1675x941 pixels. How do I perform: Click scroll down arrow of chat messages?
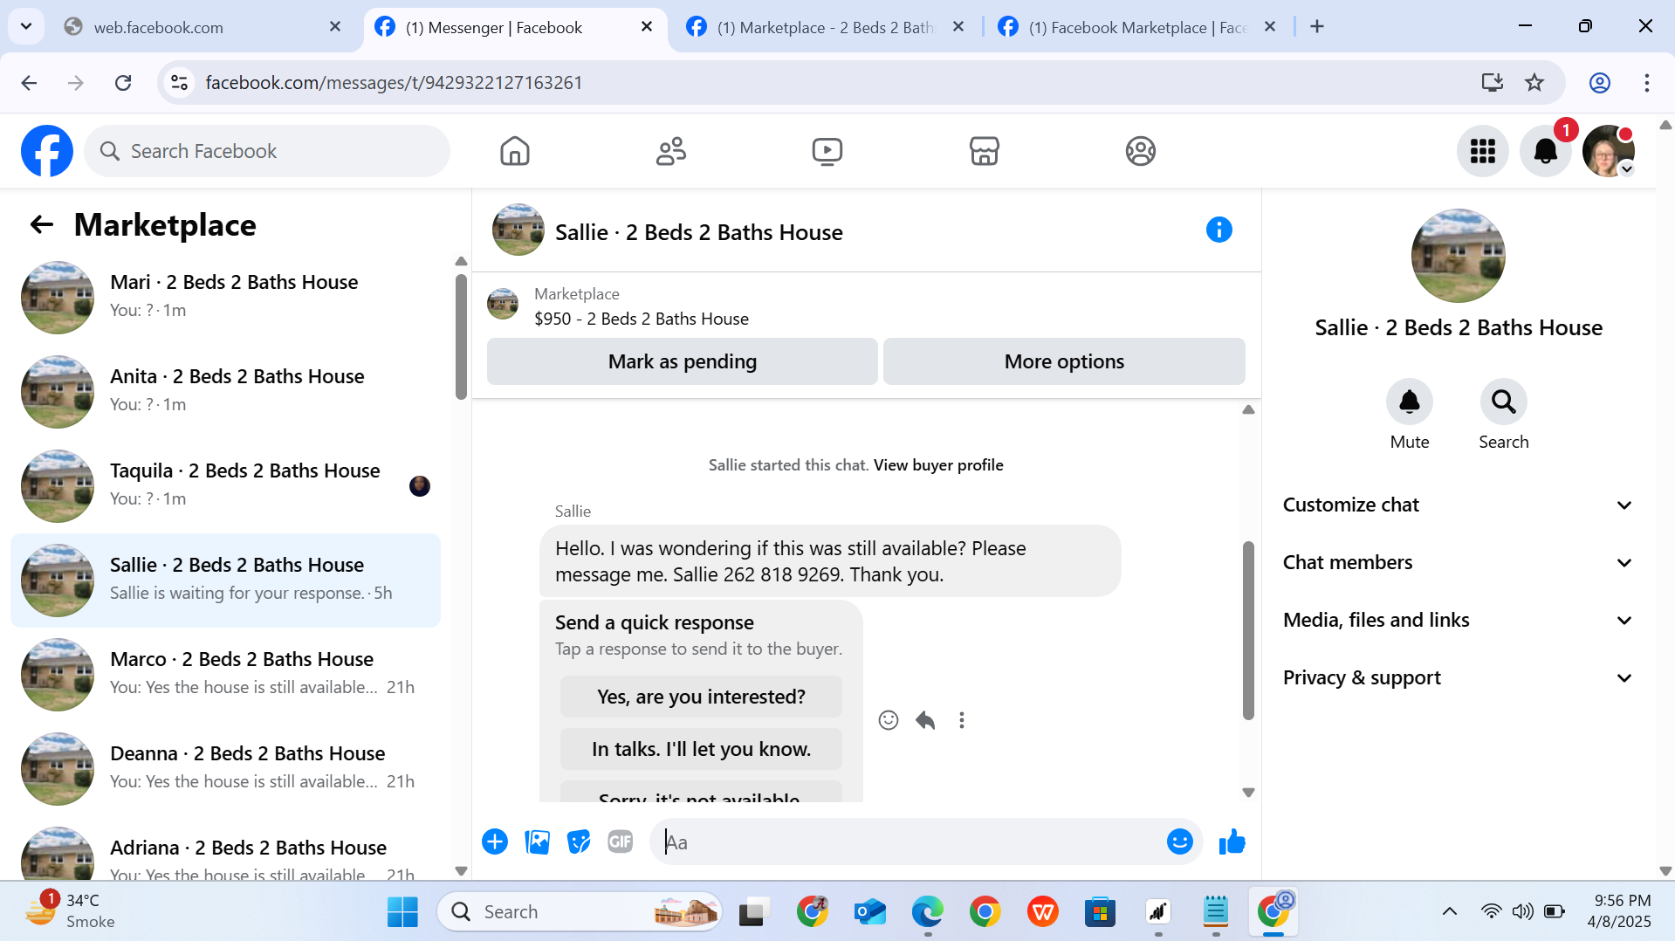(1248, 793)
